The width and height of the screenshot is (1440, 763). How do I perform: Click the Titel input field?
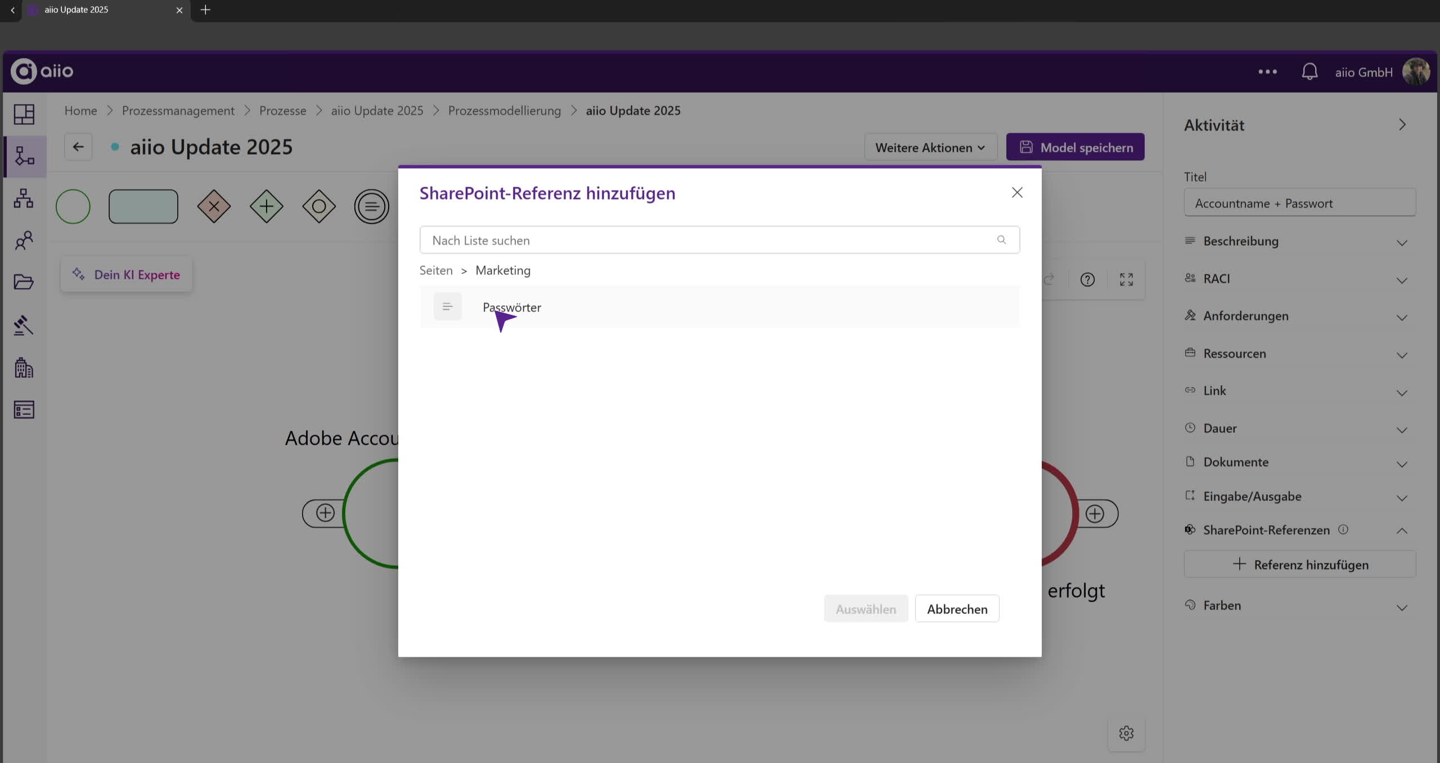pos(1299,203)
